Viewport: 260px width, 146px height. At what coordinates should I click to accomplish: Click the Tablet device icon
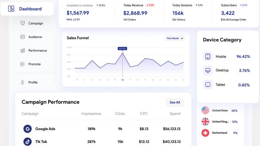208,85
